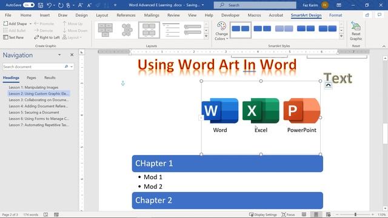Switch to Read Mode view icon
Viewport: 388px width, 218px height.
tap(304, 214)
